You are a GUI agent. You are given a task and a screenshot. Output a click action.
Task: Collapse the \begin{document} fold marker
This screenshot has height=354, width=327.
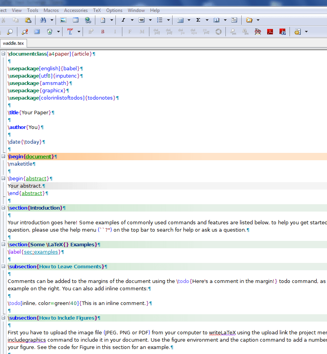click(3, 157)
